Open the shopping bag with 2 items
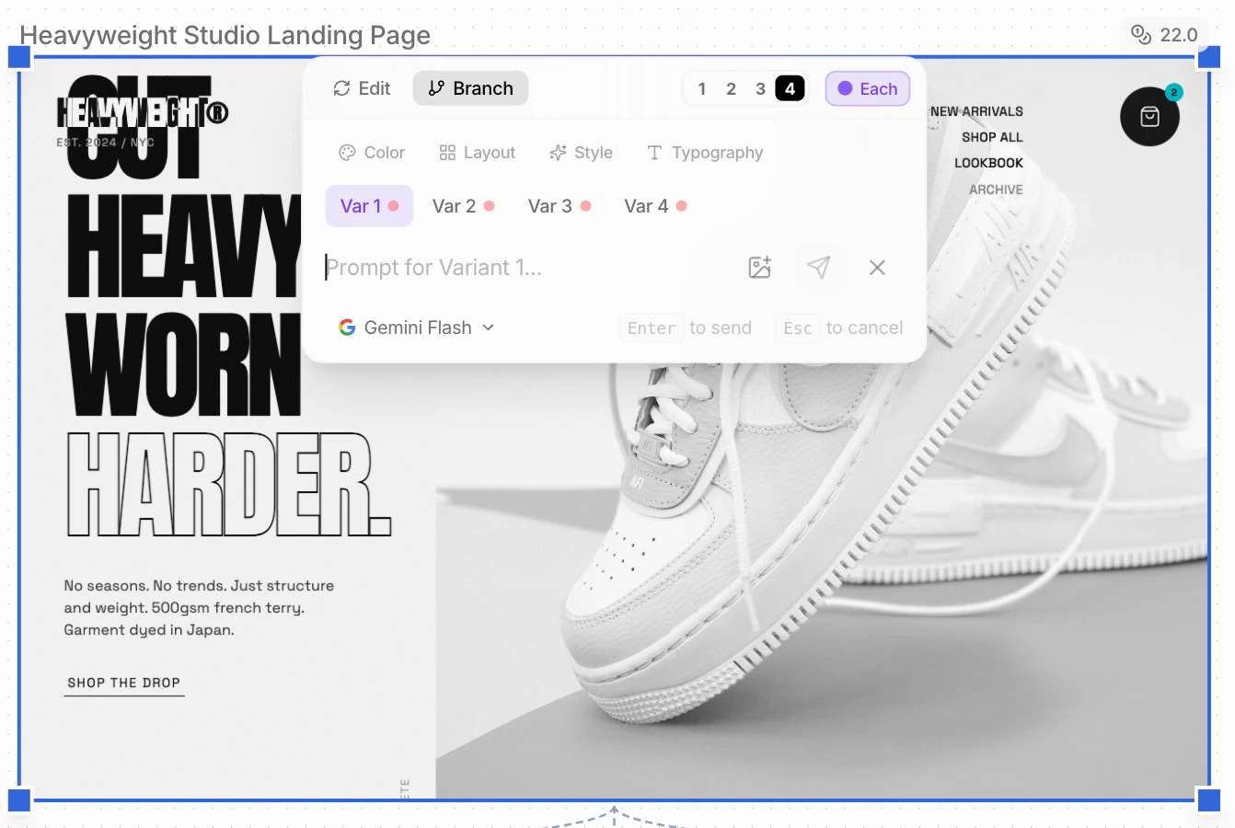Image resolution: width=1235 pixels, height=828 pixels. coord(1149,117)
